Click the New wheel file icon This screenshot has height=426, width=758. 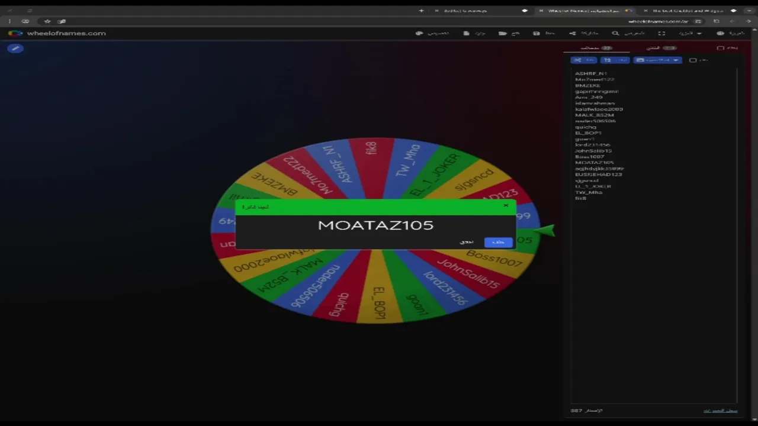click(467, 33)
